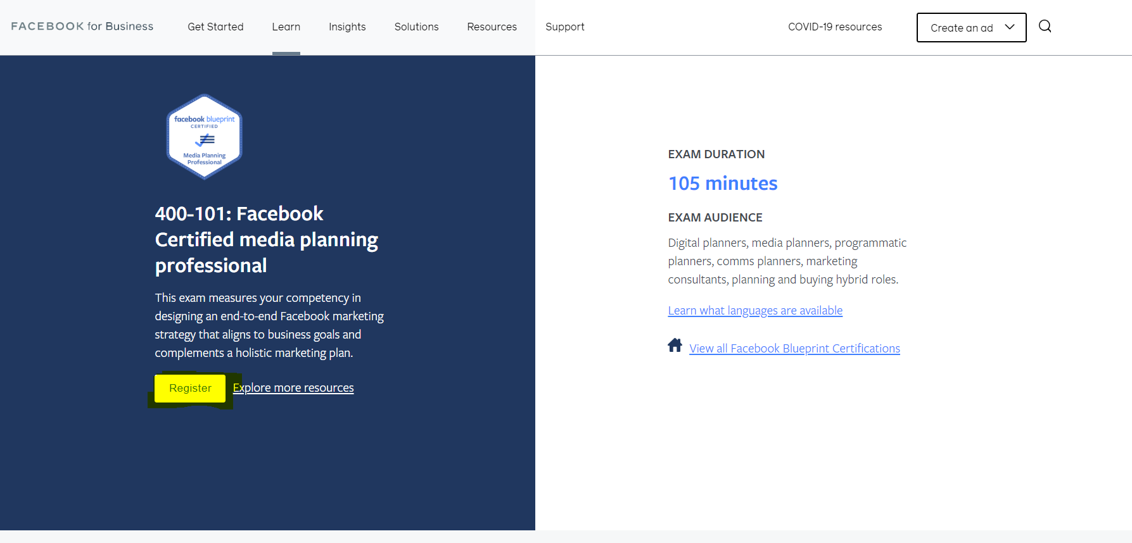
Task: Click the EXAM DURATION heading
Action: pos(716,154)
